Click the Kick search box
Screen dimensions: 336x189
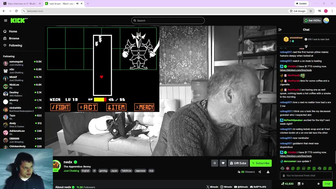[168, 20]
